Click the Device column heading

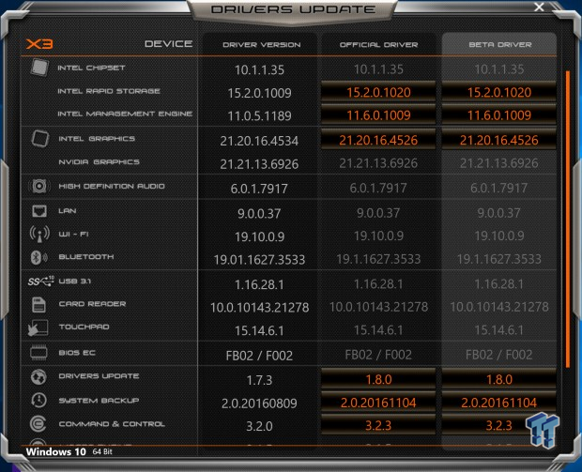(169, 44)
